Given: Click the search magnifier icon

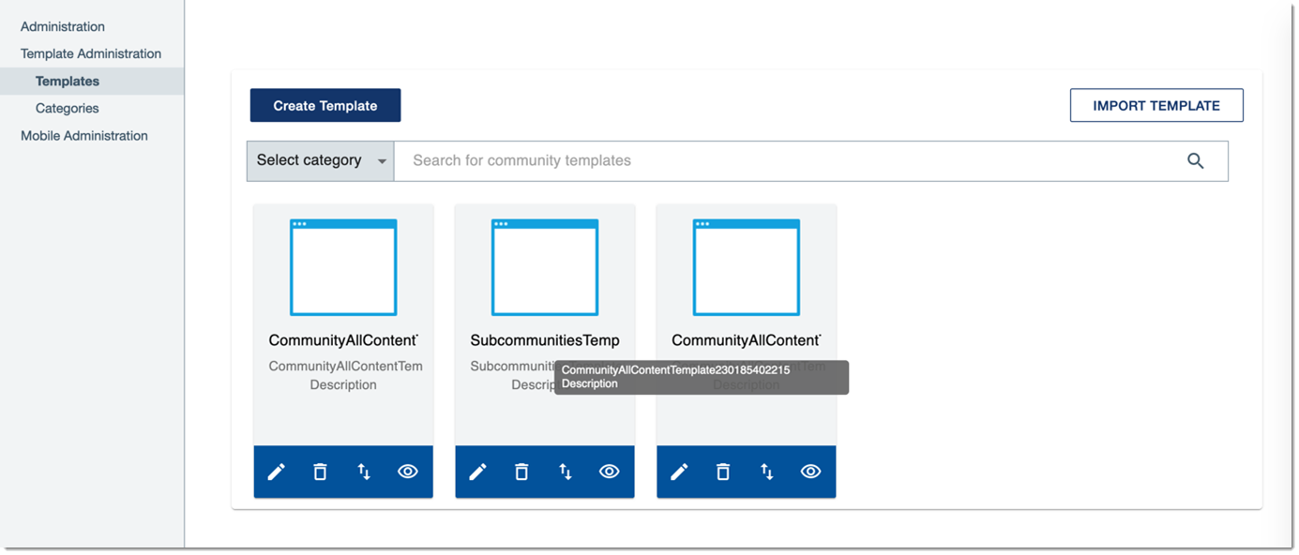Looking at the screenshot, I should click(1195, 160).
